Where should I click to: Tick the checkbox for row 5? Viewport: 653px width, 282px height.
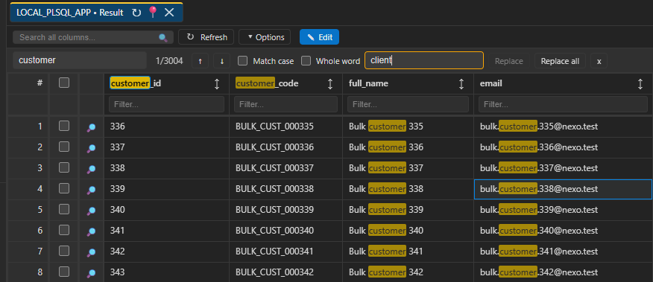pyautogui.click(x=64, y=209)
